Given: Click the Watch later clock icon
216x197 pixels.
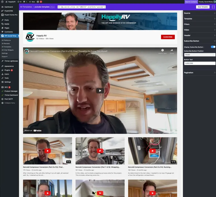Looking at the screenshot, I should (163, 50).
